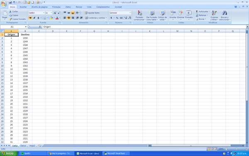This screenshot has width=249, height=156.
Task: Open the Calibri font name dropdown
Action: [44, 13]
